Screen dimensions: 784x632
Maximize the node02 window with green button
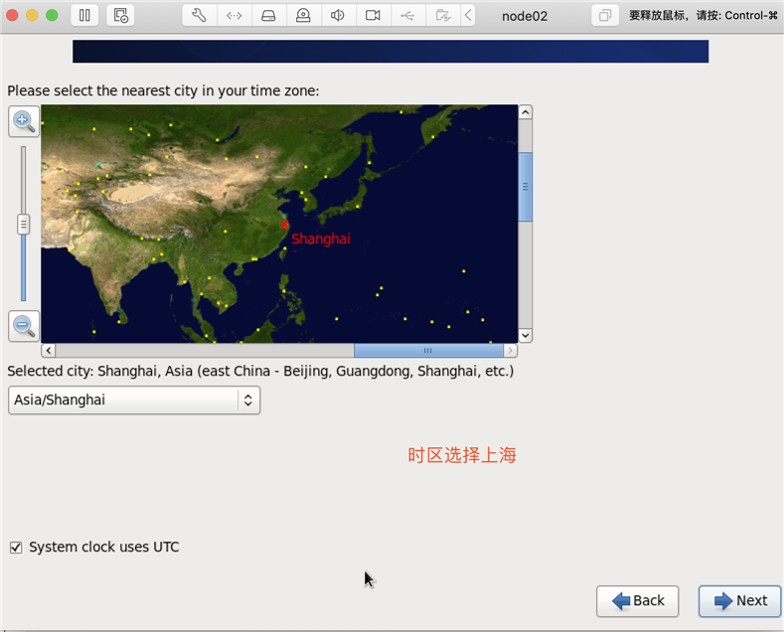coord(52,16)
